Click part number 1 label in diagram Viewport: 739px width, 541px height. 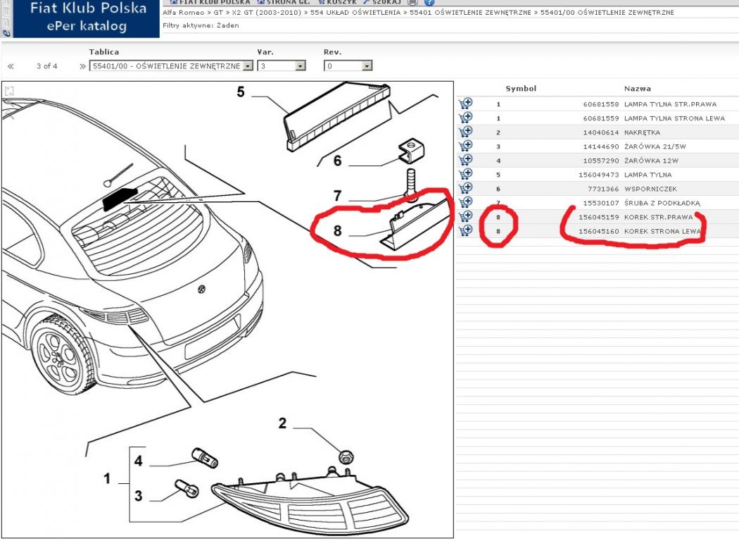tap(108, 479)
